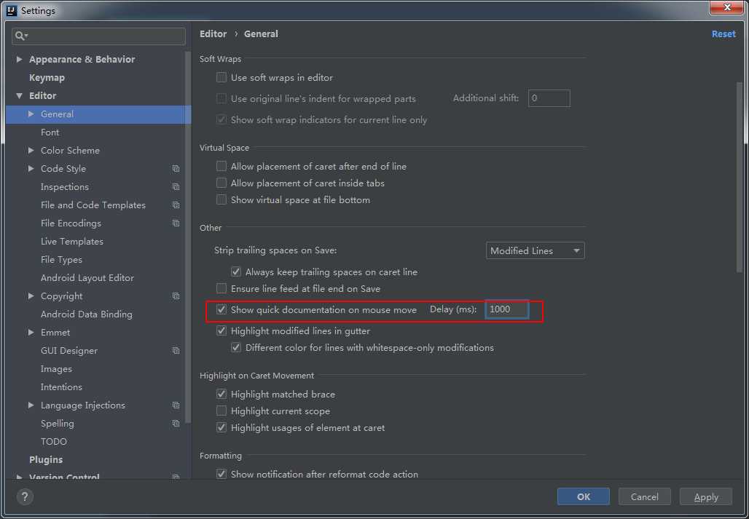Click the Apply button
This screenshot has height=519, width=749.
pyautogui.click(x=706, y=496)
